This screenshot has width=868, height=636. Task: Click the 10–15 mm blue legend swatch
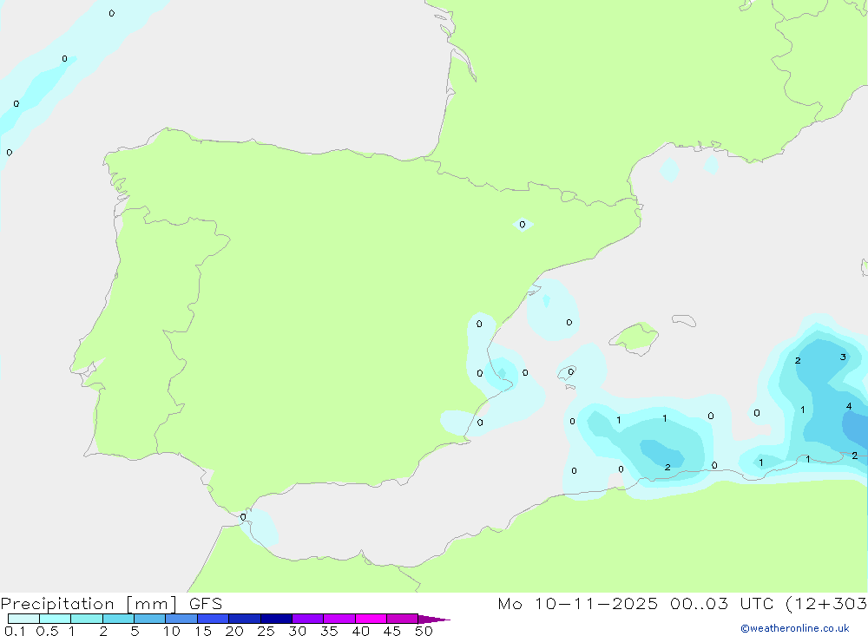[x=181, y=619]
